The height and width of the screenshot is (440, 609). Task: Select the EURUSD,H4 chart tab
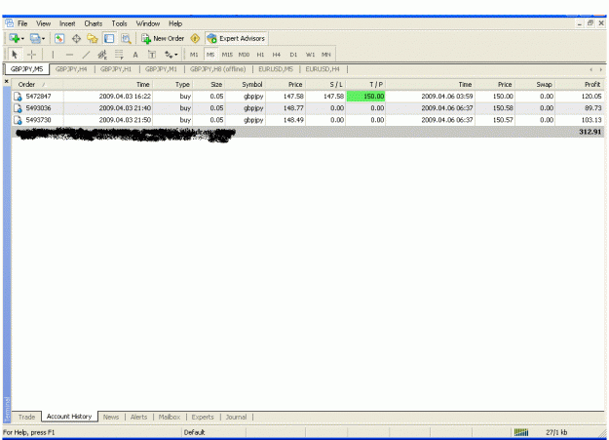[323, 69]
